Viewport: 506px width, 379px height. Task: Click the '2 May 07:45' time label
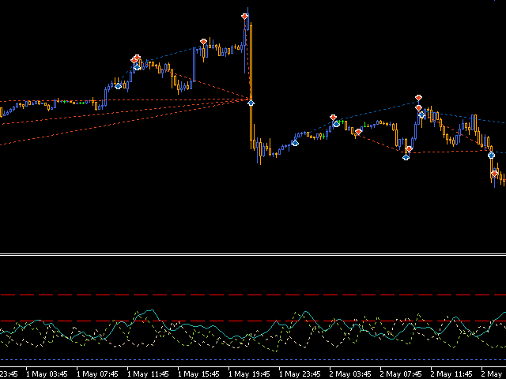click(401, 373)
